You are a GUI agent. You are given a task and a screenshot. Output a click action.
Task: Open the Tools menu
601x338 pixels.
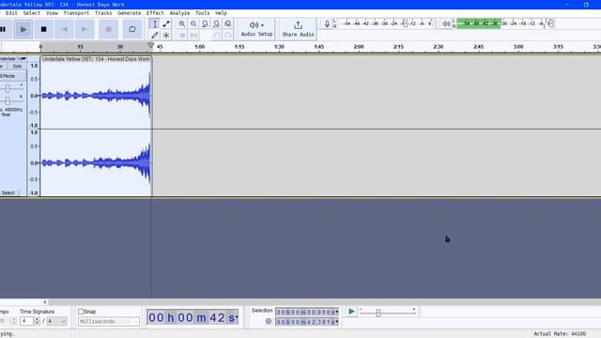203,13
